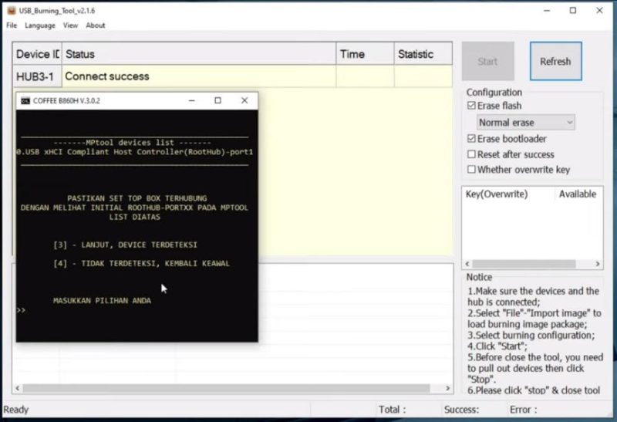617x422 pixels.
Task: Open the Language menu
Action: coord(40,25)
